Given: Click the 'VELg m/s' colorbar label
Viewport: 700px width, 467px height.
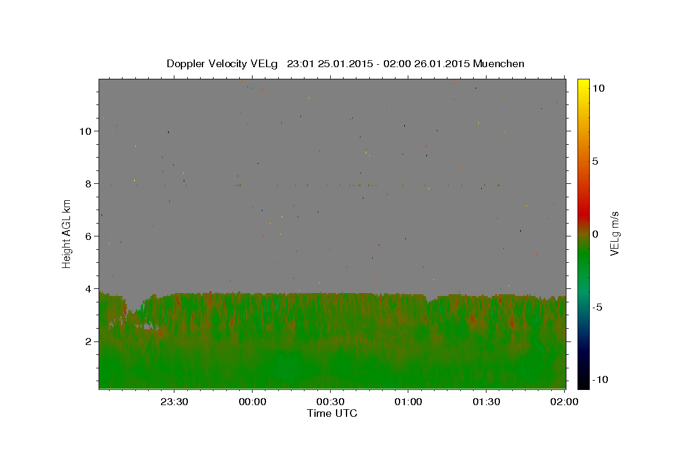Looking at the screenshot, I should coord(614,233).
